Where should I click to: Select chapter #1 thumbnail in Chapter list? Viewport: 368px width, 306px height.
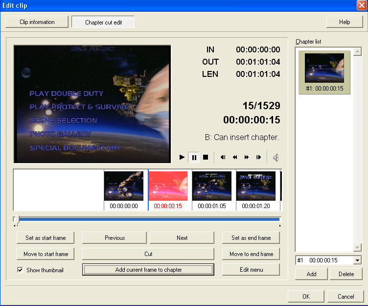(x=324, y=72)
